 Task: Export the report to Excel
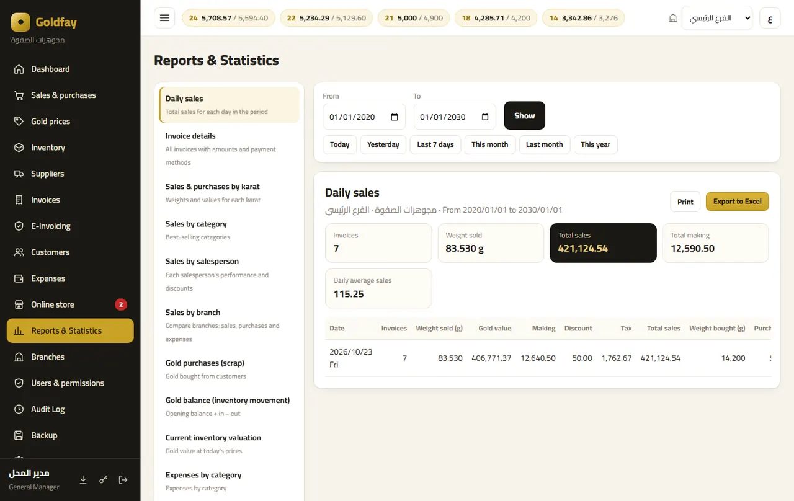click(737, 202)
